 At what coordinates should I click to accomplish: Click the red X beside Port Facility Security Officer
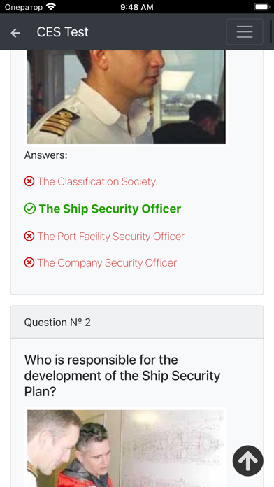click(x=29, y=237)
